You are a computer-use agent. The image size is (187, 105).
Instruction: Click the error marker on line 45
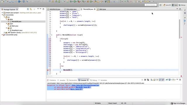tap(48, 70)
